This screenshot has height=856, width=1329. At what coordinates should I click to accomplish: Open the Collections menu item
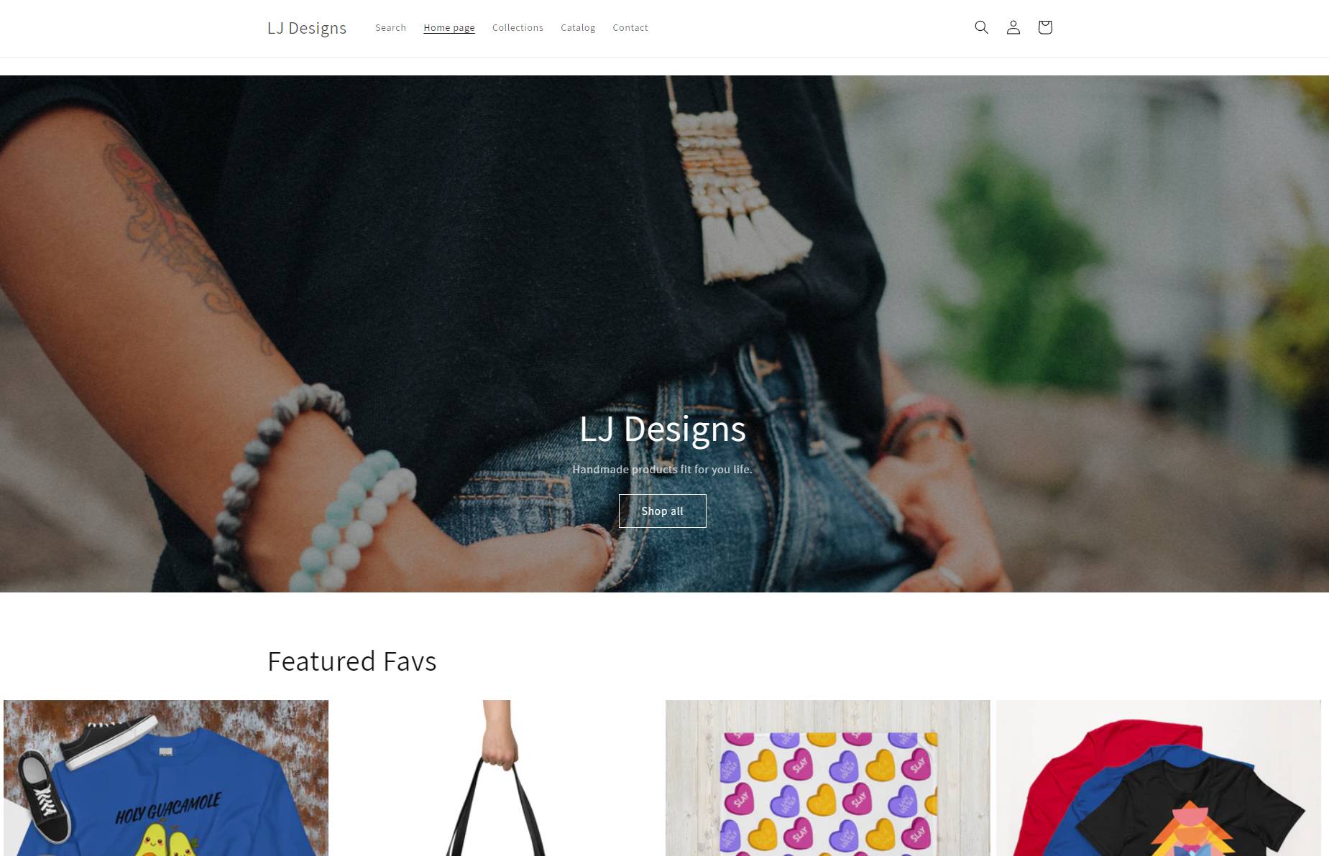click(x=518, y=27)
